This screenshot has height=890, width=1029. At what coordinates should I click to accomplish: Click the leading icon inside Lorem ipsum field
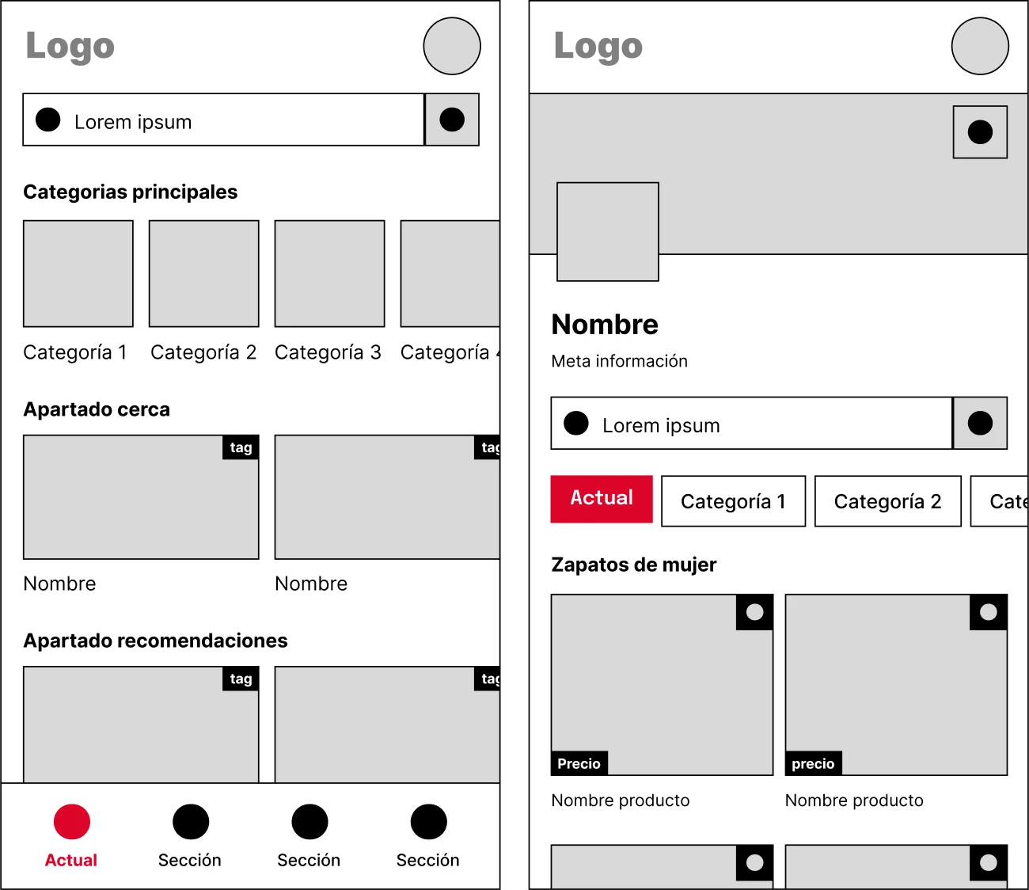(48, 119)
